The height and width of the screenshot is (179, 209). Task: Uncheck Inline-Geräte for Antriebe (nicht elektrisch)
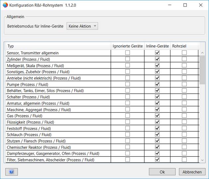[x=157, y=78]
